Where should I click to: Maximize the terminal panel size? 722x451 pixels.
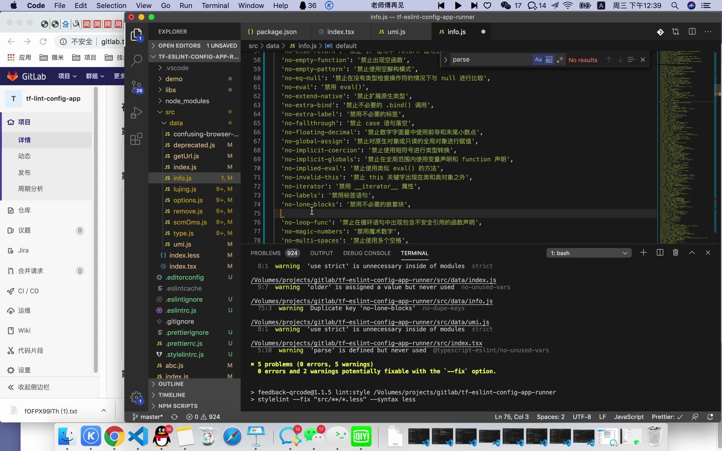692,253
